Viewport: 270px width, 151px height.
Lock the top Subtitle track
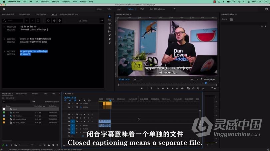coord(69,104)
